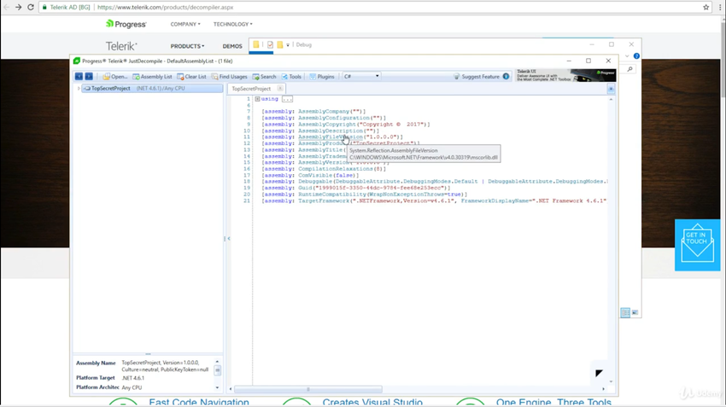Open the Plugins toolbar item
Screen dimensions: 726x407
pos(322,77)
